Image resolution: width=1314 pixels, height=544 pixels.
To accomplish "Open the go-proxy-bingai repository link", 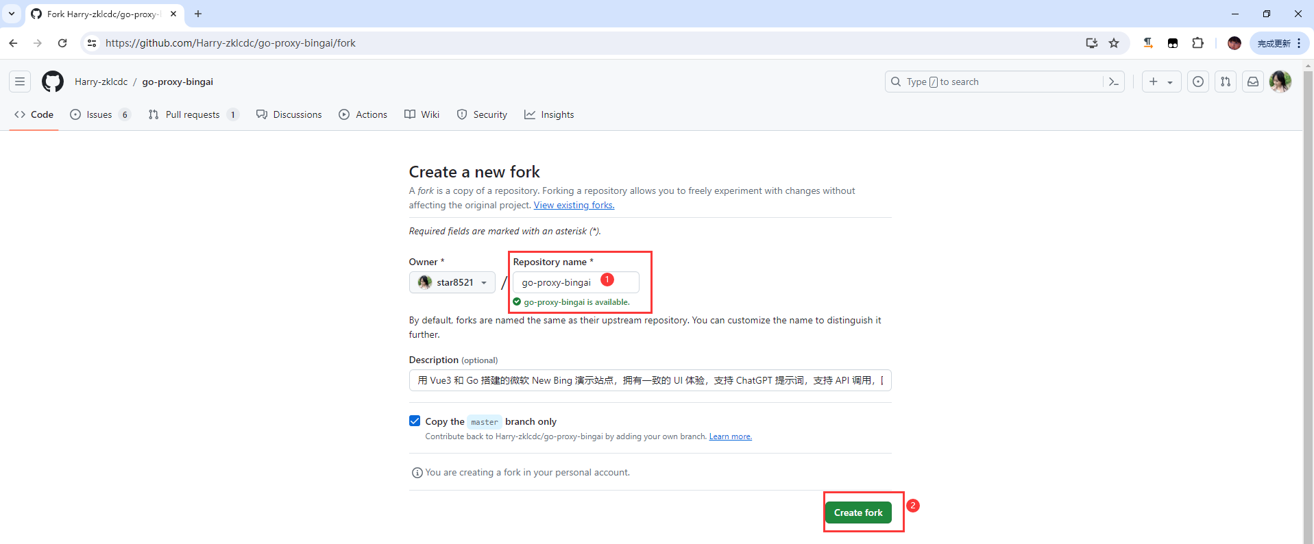I will 178,82.
